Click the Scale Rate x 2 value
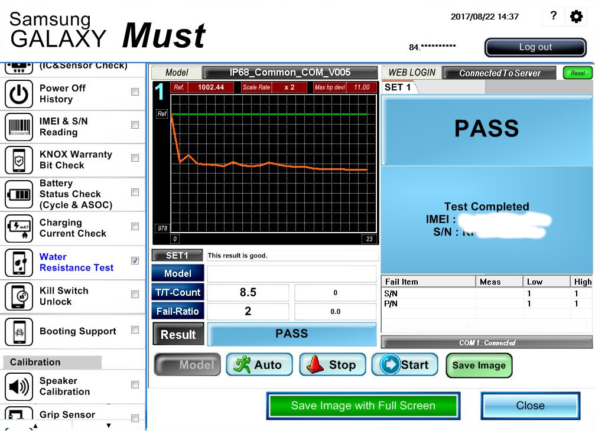 (289, 87)
